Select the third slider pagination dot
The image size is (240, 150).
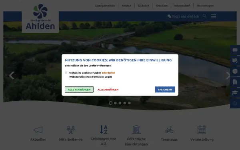click(120, 103)
